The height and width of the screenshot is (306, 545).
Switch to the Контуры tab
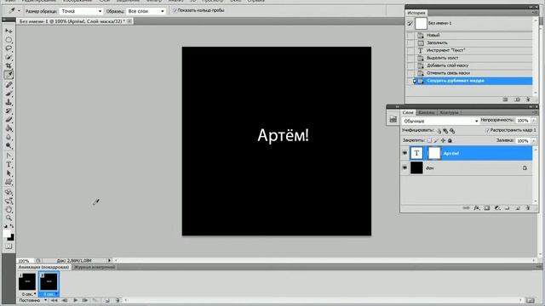pyautogui.click(x=449, y=112)
